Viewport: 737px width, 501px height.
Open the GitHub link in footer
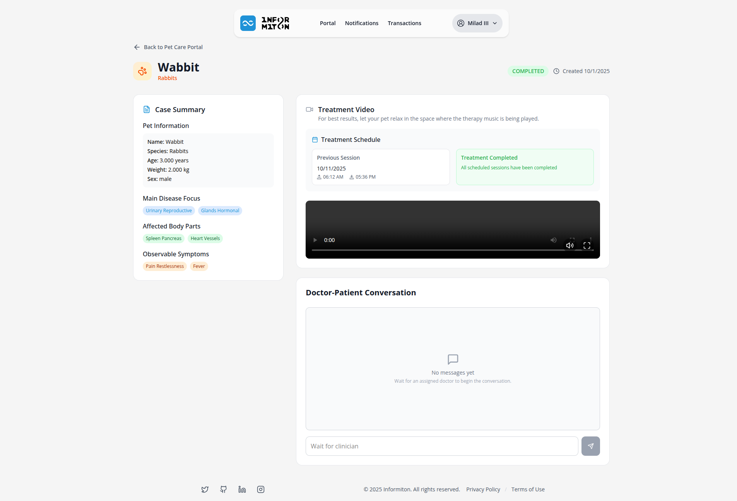click(x=224, y=489)
